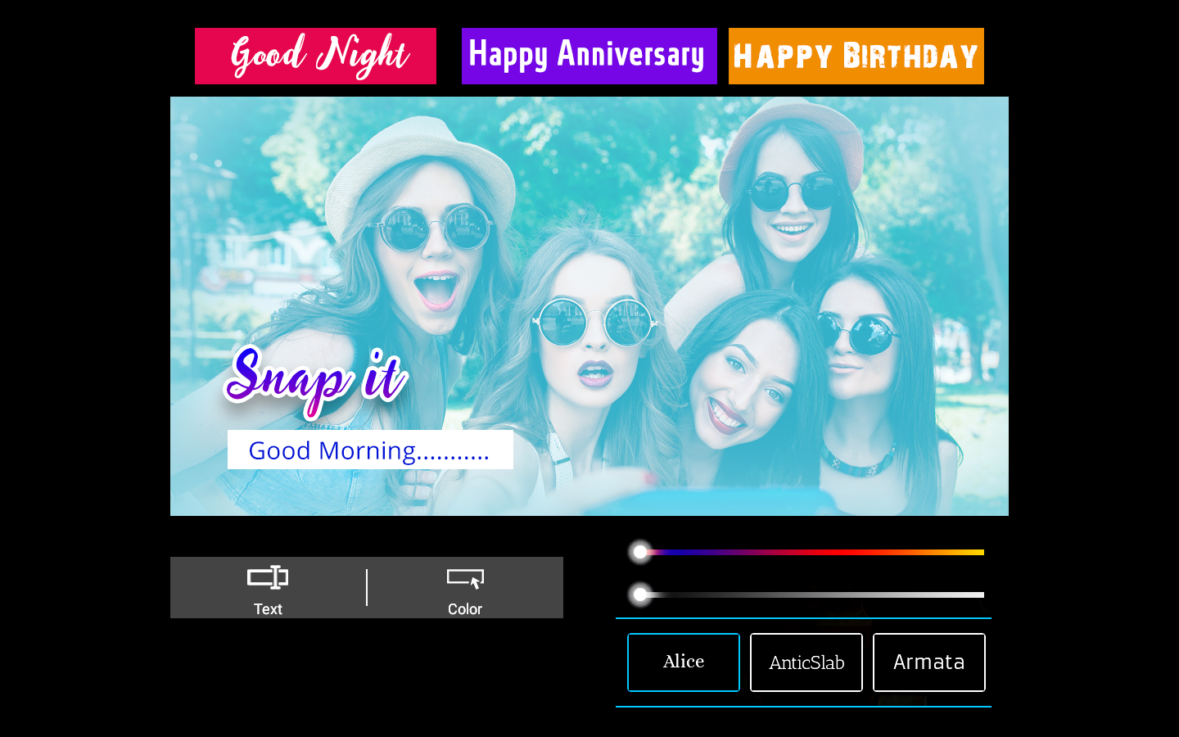Image resolution: width=1179 pixels, height=737 pixels.
Task: Select the 'Good Night' banner template
Action: (x=315, y=56)
